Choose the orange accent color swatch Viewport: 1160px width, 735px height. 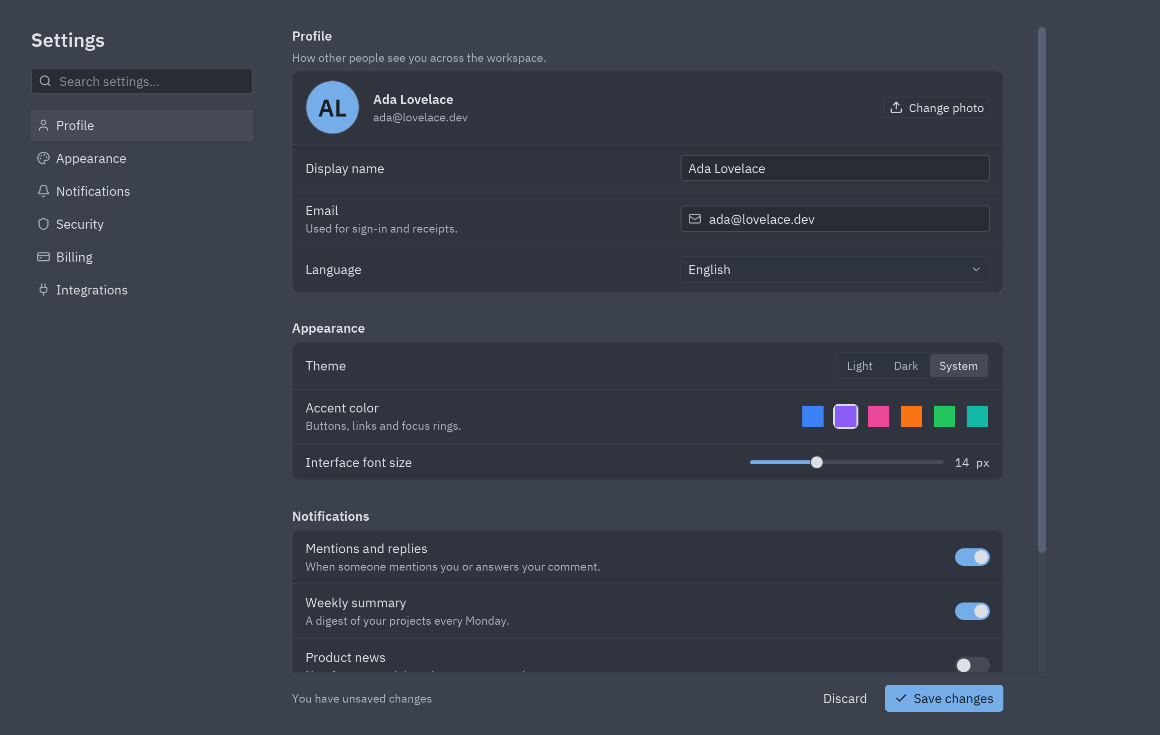912,416
